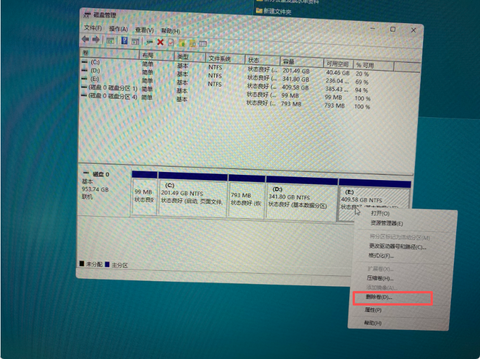This screenshot has height=359, width=480.
Task: Click the blue Help question mark toolbar icon
Action: [x=125, y=41]
